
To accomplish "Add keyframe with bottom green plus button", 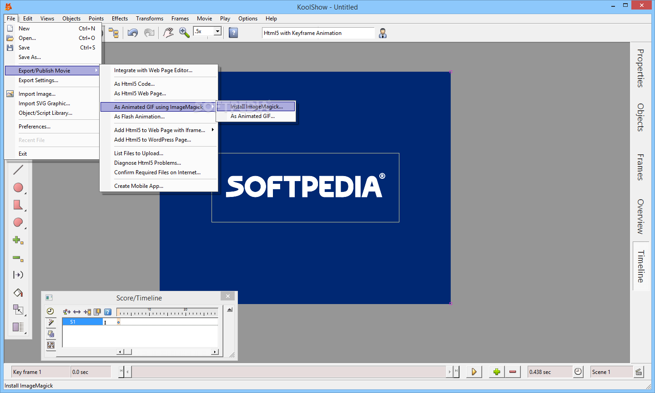I will pyautogui.click(x=497, y=372).
